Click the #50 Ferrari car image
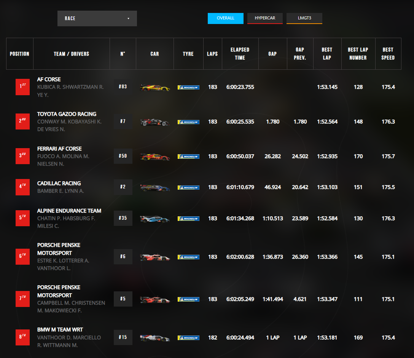 click(155, 157)
